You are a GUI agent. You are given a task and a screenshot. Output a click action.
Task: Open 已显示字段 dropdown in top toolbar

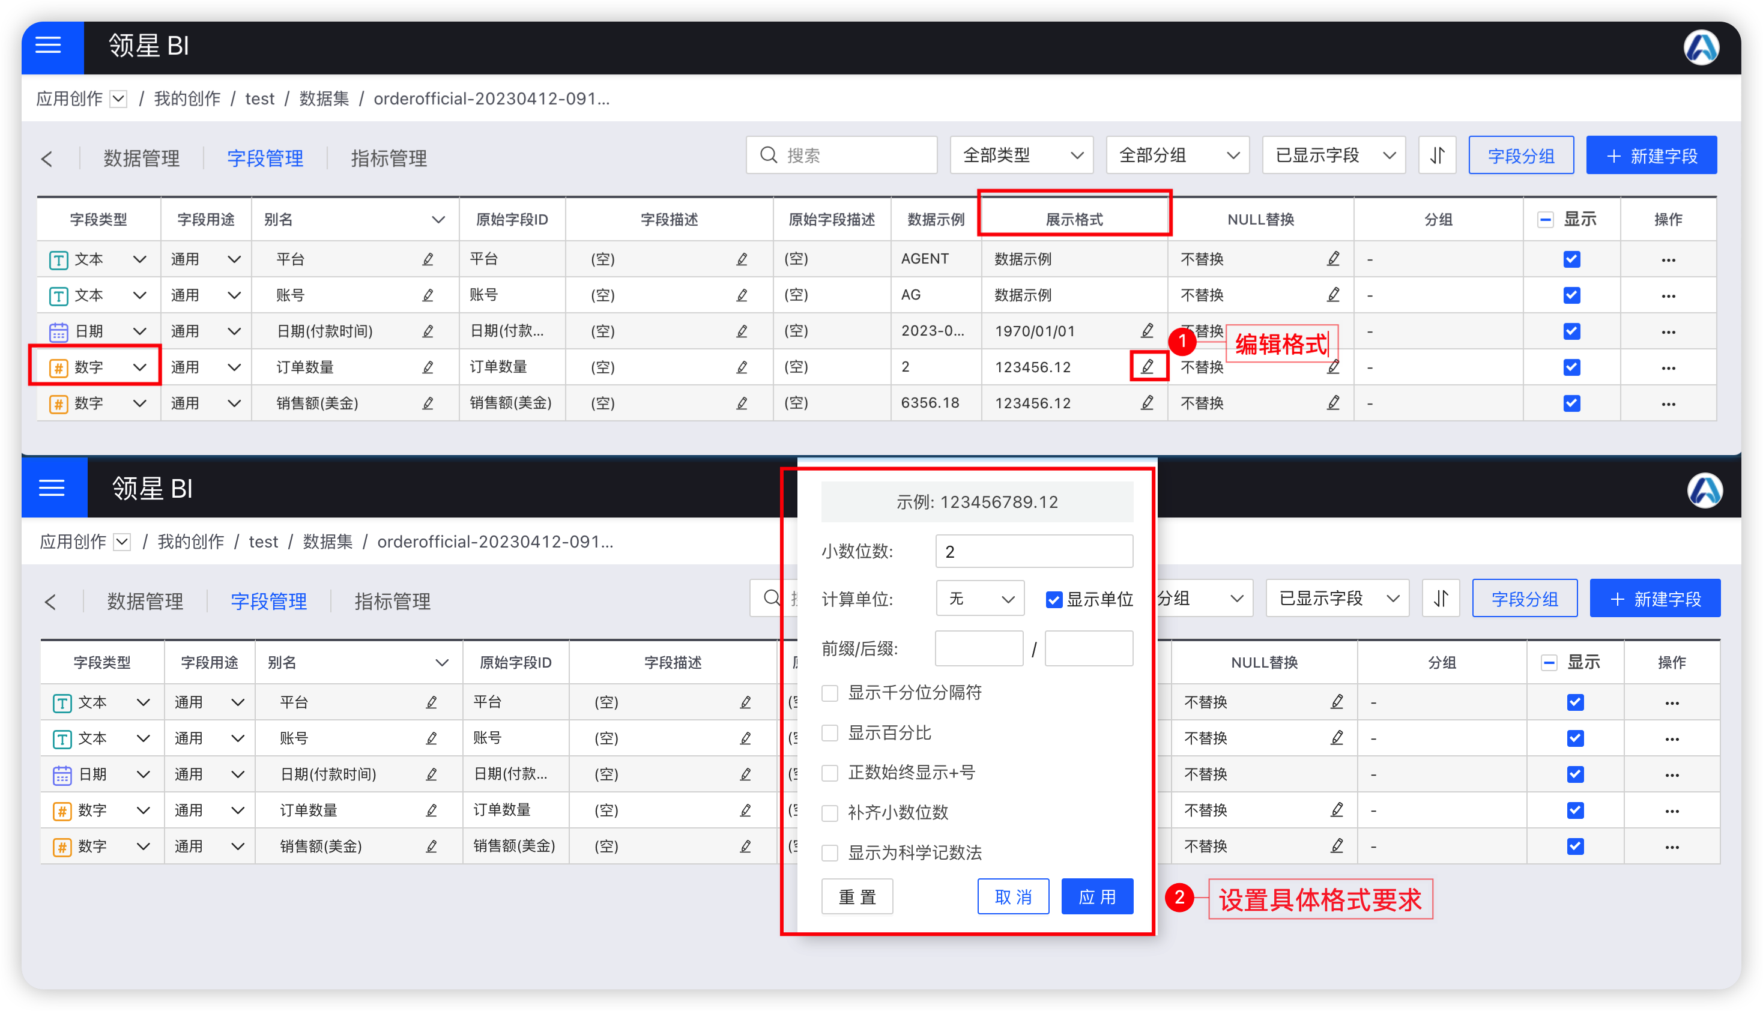(x=1333, y=155)
